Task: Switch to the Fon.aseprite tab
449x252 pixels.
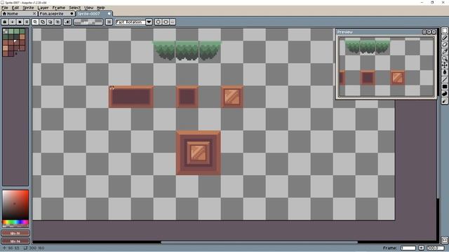Action: coord(56,13)
